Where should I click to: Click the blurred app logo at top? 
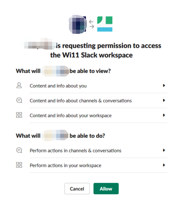pyautogui.click(x=78, y=24)
